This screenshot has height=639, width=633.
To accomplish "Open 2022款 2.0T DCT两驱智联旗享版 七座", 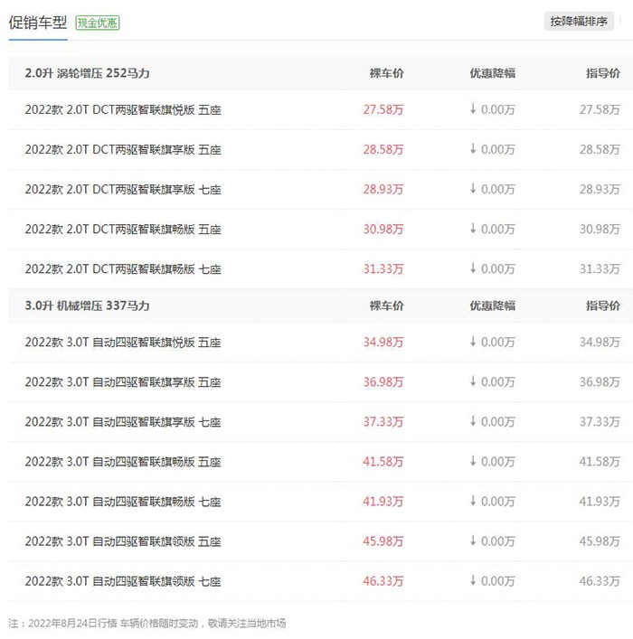I will coord(123,190).
